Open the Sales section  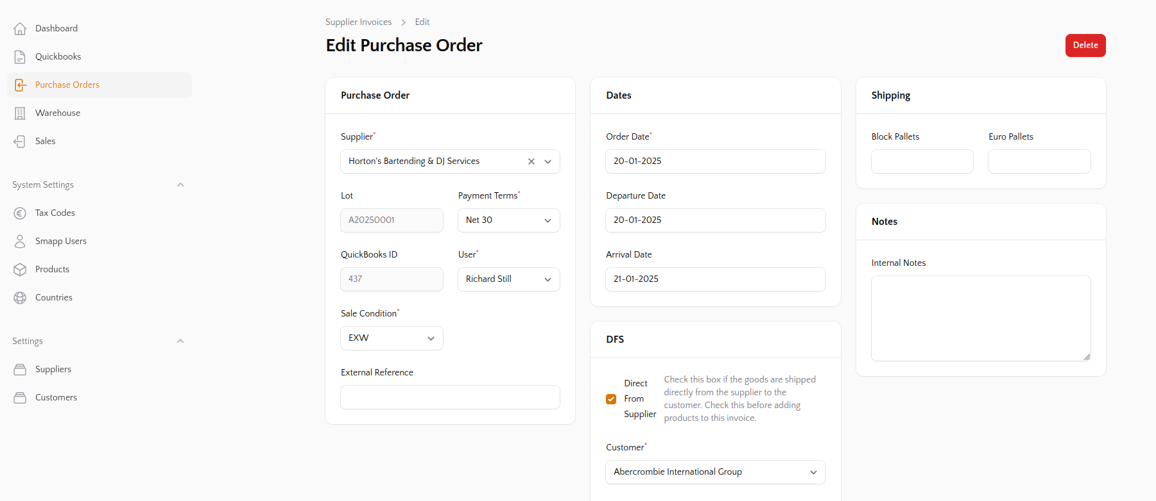(x=99, y=142)
